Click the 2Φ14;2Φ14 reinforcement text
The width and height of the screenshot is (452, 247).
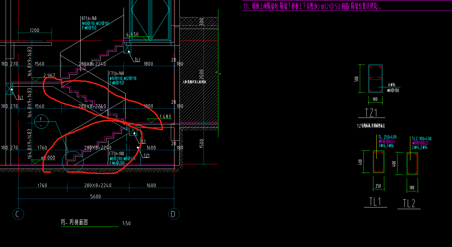pyautogui.click(x=420, y=148)
